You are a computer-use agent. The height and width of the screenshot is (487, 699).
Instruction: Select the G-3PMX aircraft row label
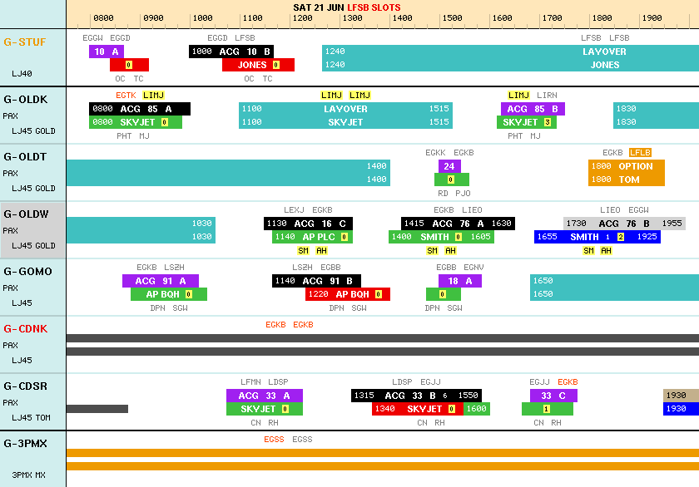point(26,444)
